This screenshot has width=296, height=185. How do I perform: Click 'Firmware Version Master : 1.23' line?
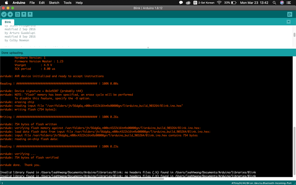(39, 61)
